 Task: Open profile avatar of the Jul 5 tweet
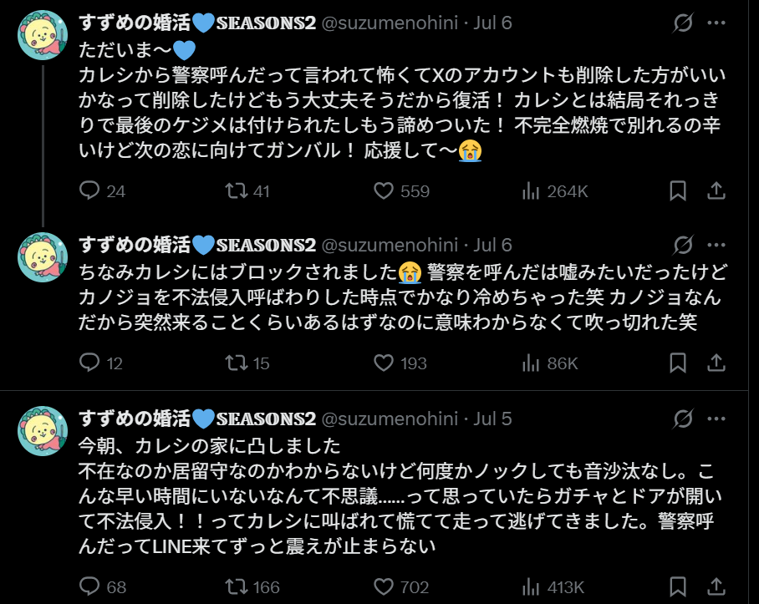pos(43,431)
